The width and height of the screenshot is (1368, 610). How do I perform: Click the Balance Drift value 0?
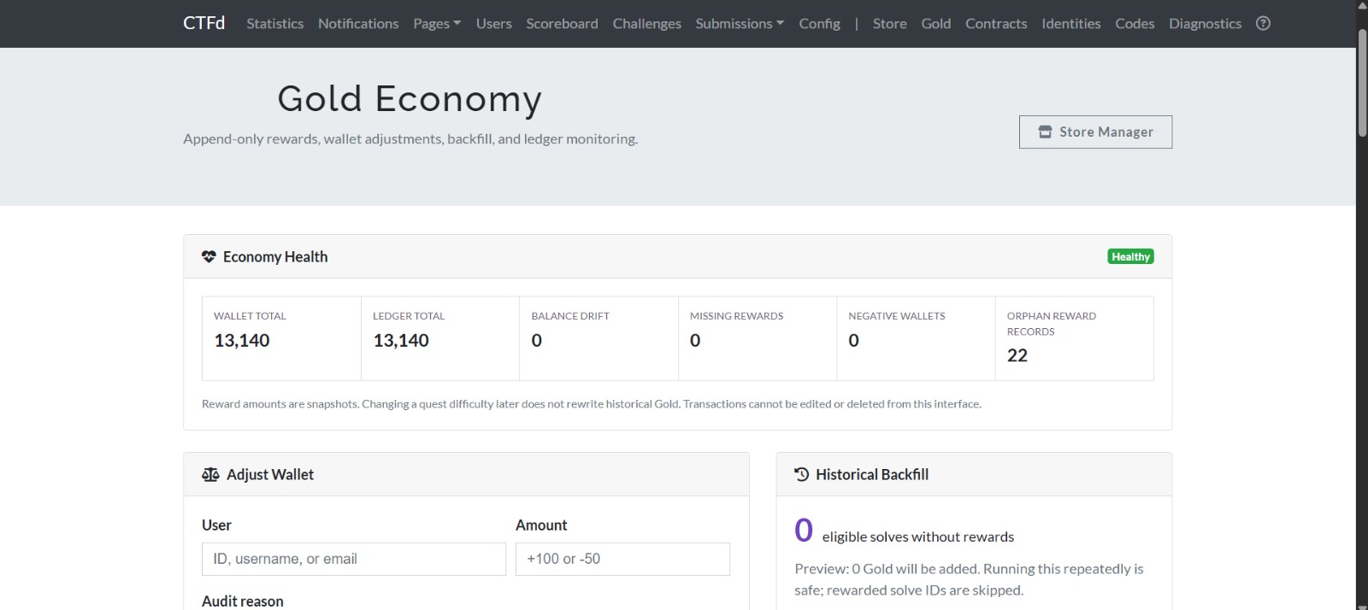point(537,340)
